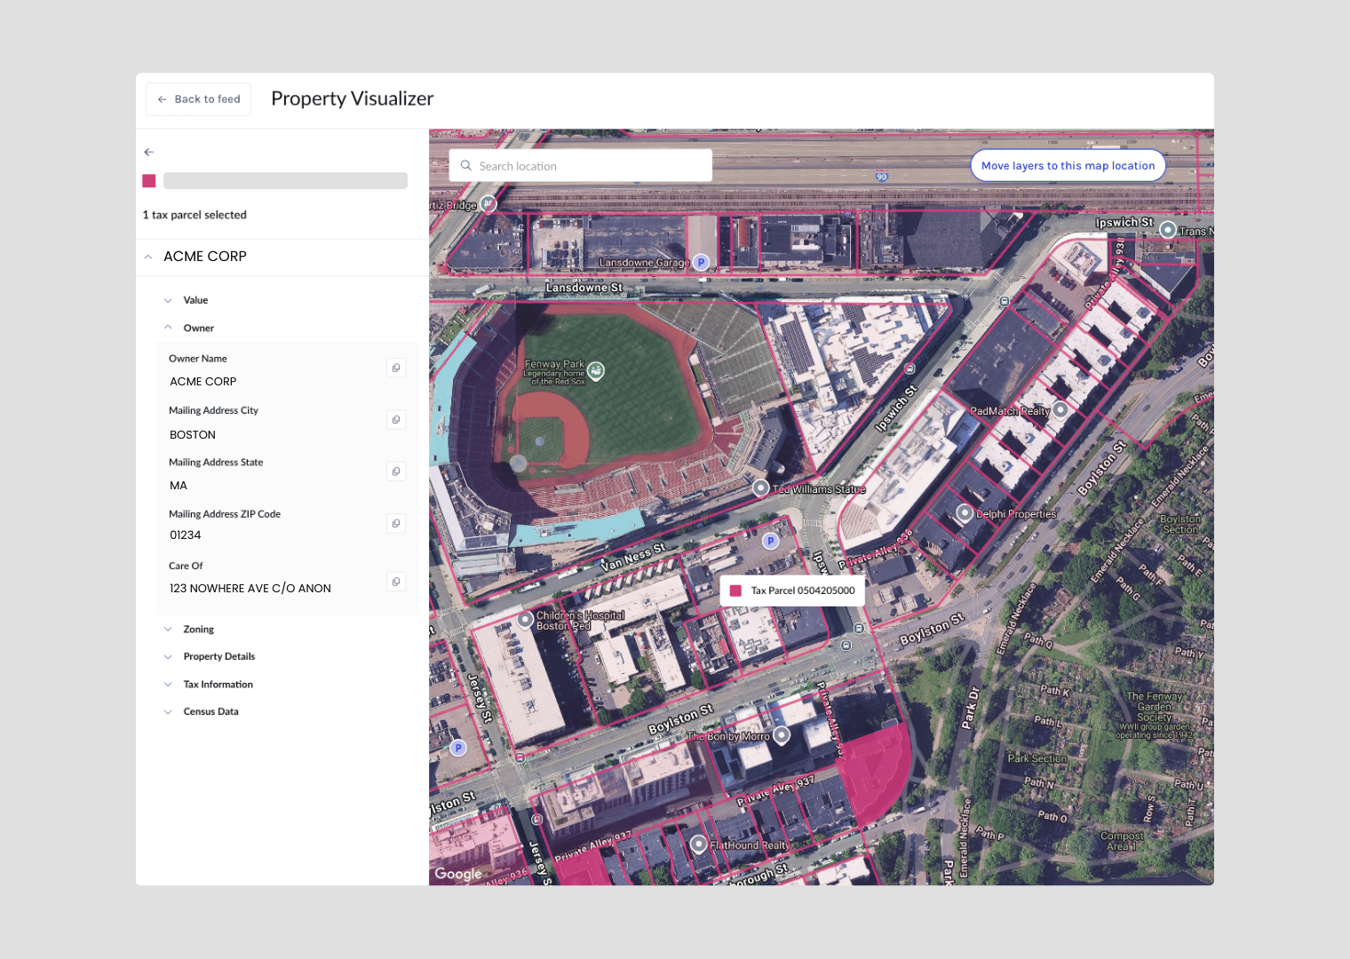Viewport: 1350px width, 959px height.
Task: Click the Delphi Properties map pin
Action: (x=965, y=512)
